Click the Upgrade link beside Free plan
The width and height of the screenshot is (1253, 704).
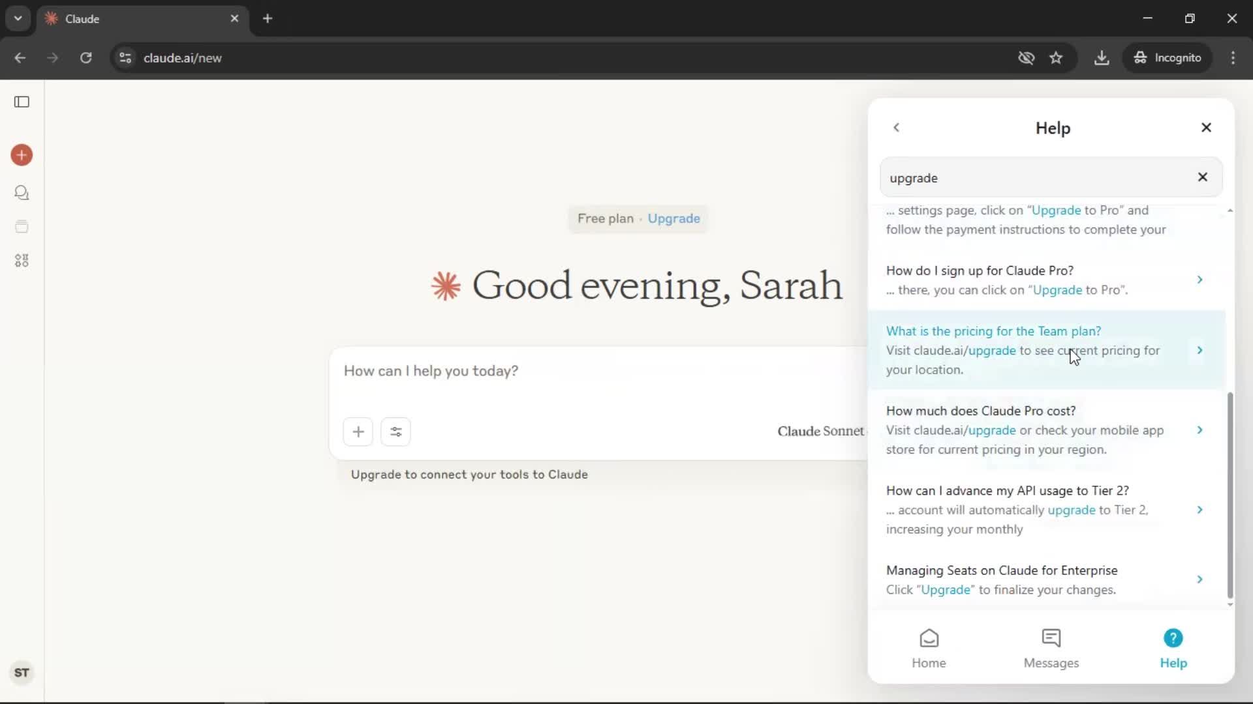tap(673, 218)
